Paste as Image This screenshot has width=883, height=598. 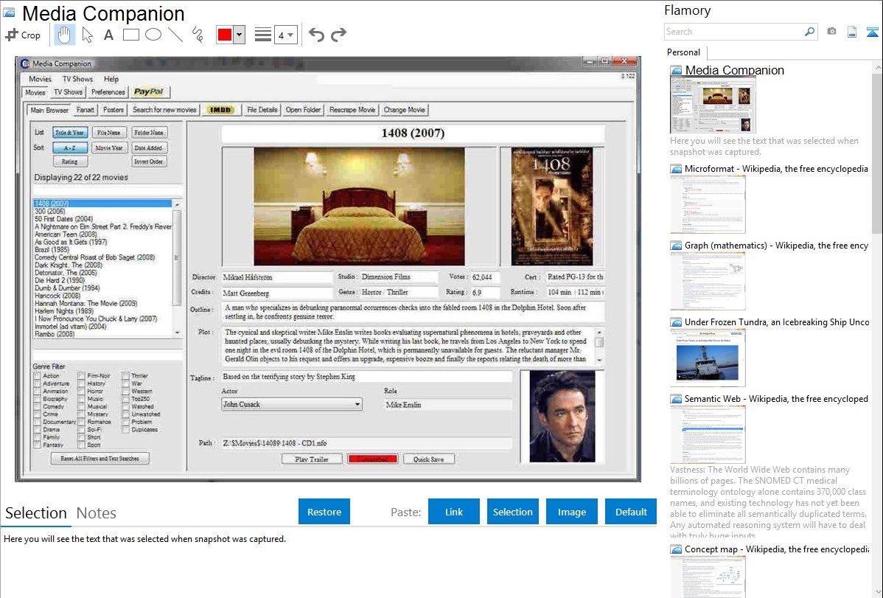[571, 512]
